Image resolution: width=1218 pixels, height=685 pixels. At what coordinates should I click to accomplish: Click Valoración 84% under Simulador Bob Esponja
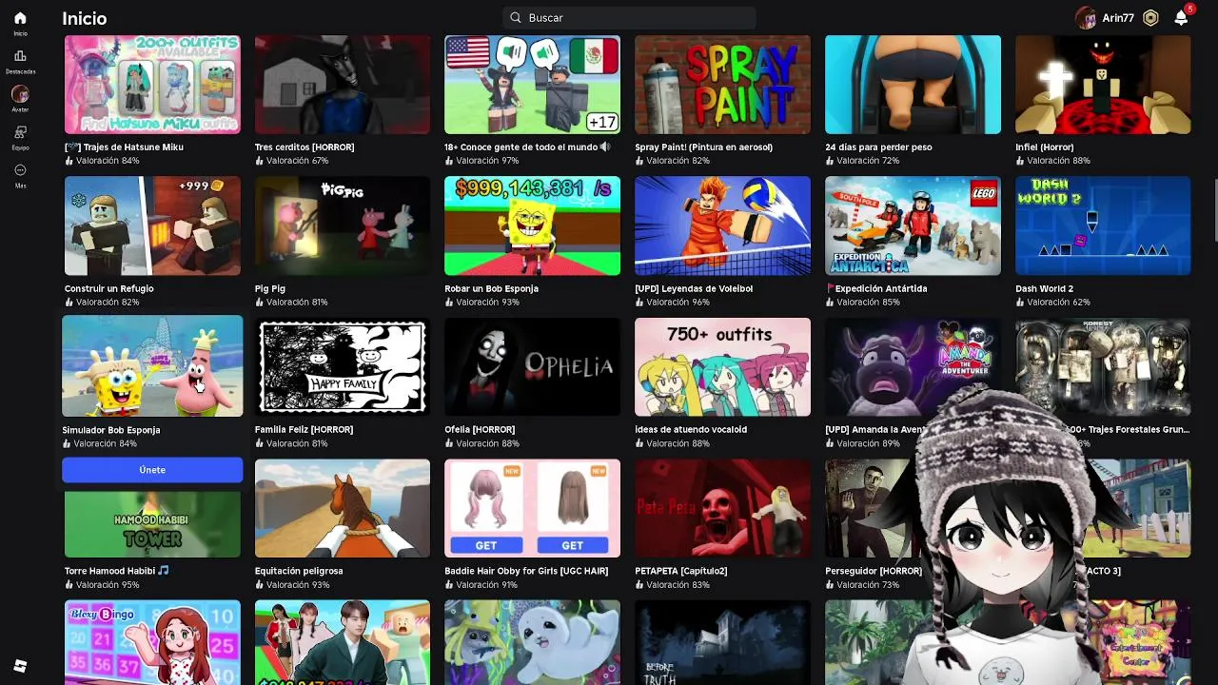click(x=107, y=443)
